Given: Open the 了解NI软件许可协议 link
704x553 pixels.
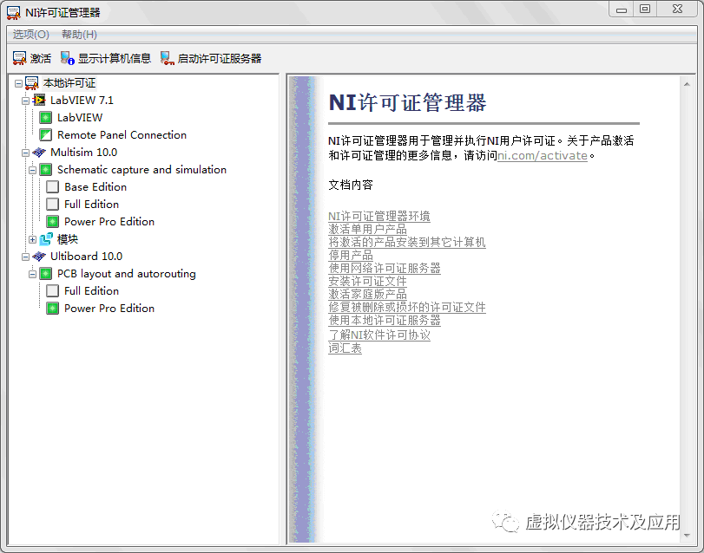Looking at the screenshot, I should click(379, 335).
